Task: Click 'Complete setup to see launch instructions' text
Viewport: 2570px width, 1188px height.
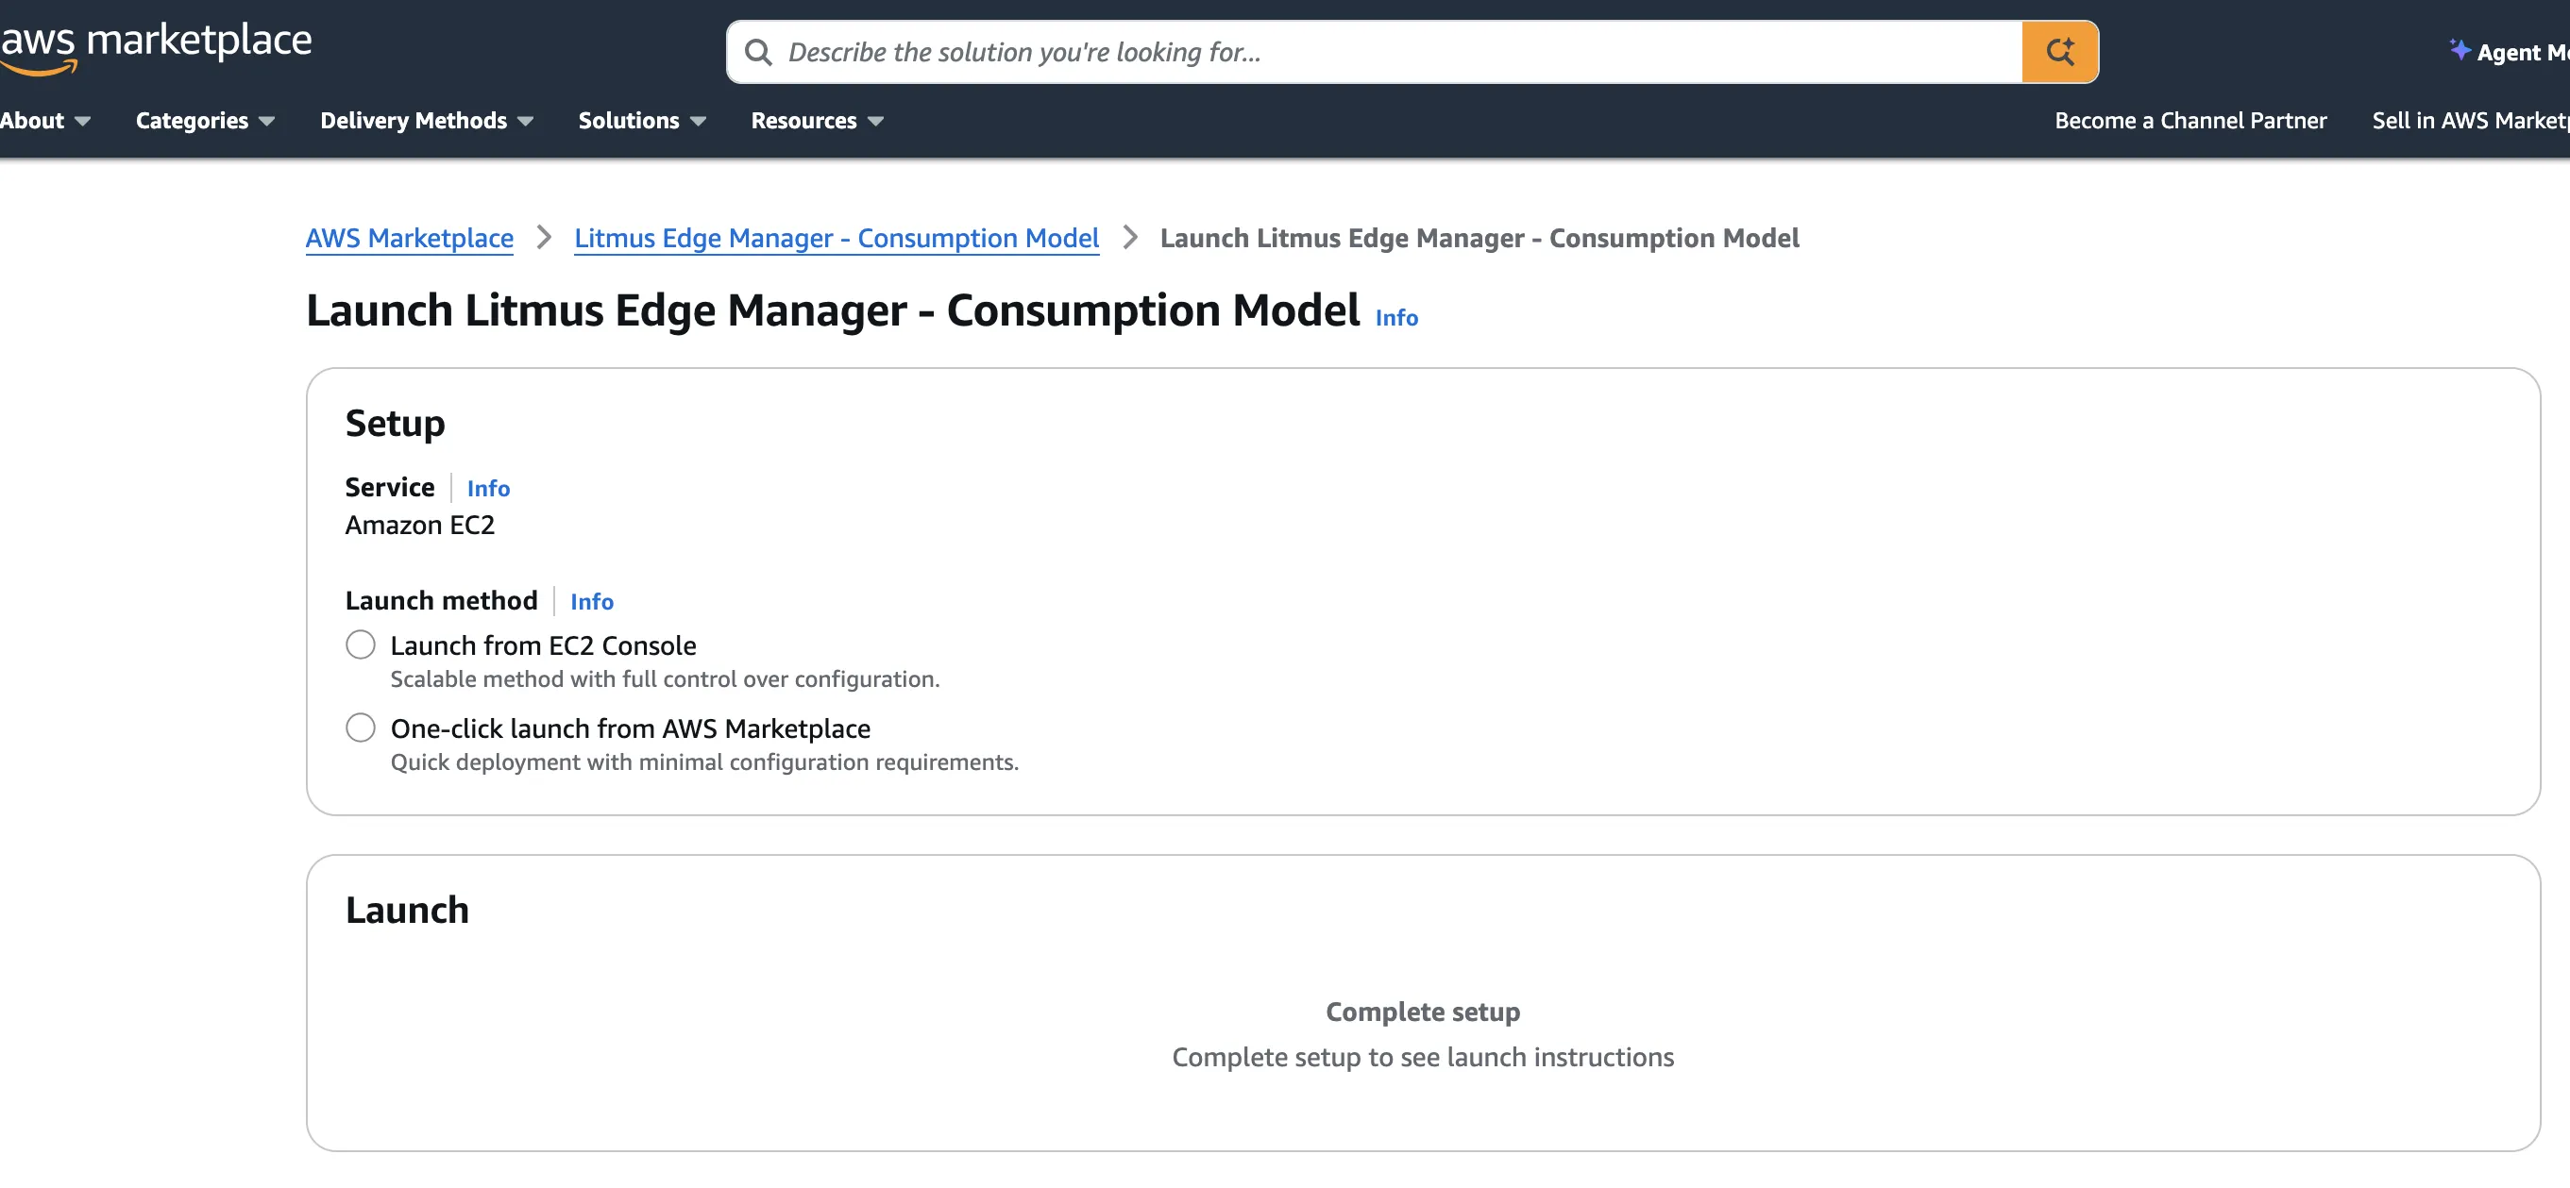Action: [x=1423, y=1056]
